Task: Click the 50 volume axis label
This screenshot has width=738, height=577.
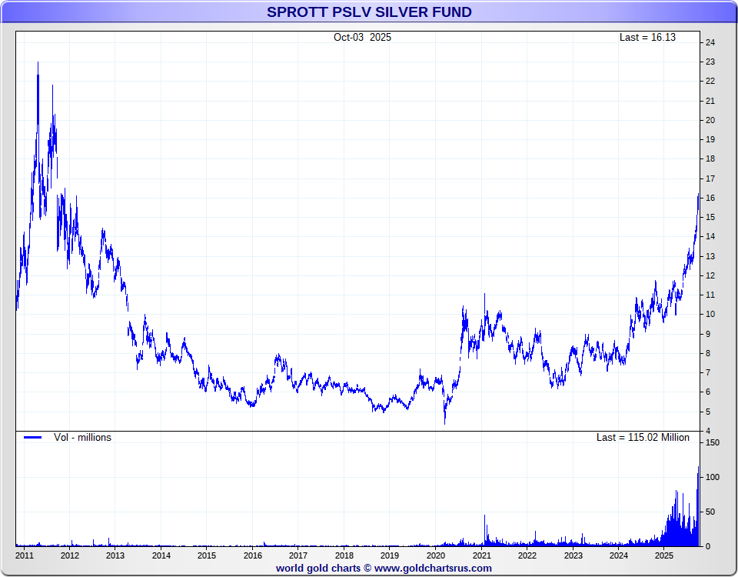Action: (710, 512)
